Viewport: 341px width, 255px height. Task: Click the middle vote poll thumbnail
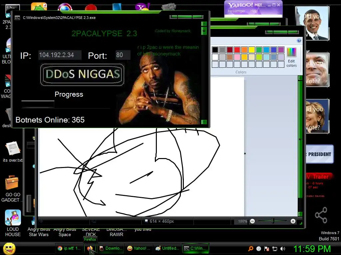[x=317, y=70]
